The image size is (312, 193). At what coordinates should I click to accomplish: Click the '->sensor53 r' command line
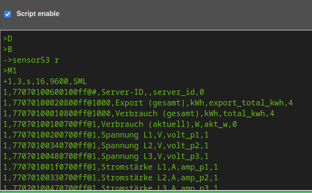click(x=31, y=60)
